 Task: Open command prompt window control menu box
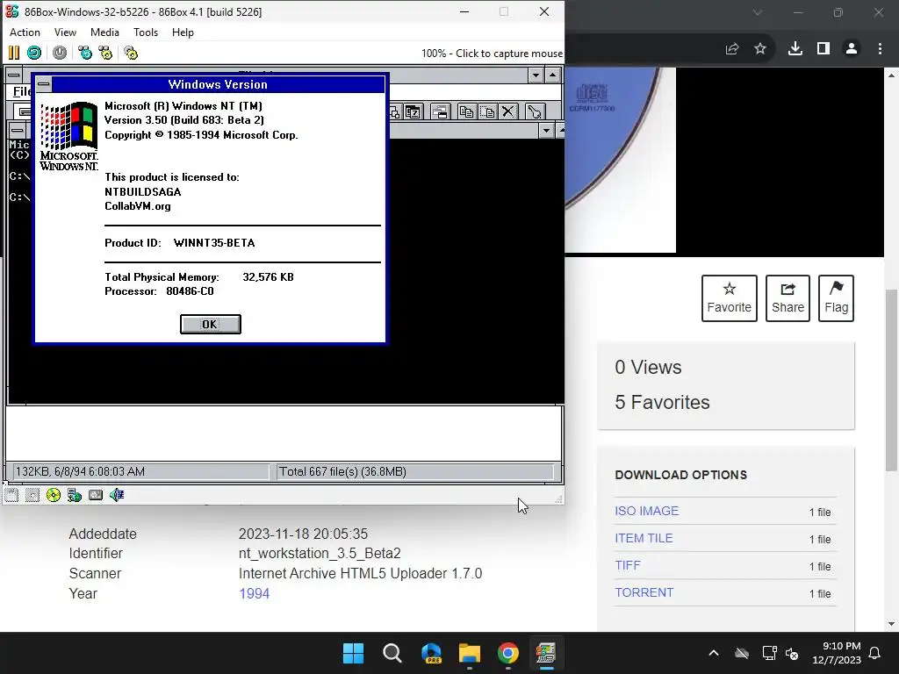coord(18,131)
